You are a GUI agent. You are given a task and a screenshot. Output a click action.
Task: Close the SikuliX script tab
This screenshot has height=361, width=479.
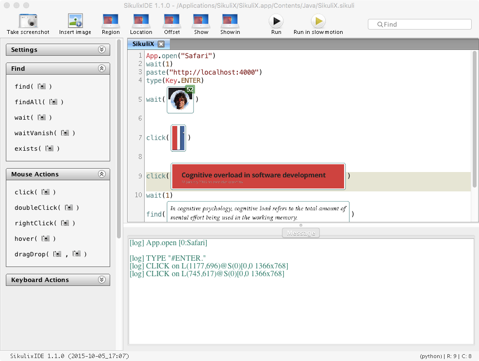pos(161,44)
